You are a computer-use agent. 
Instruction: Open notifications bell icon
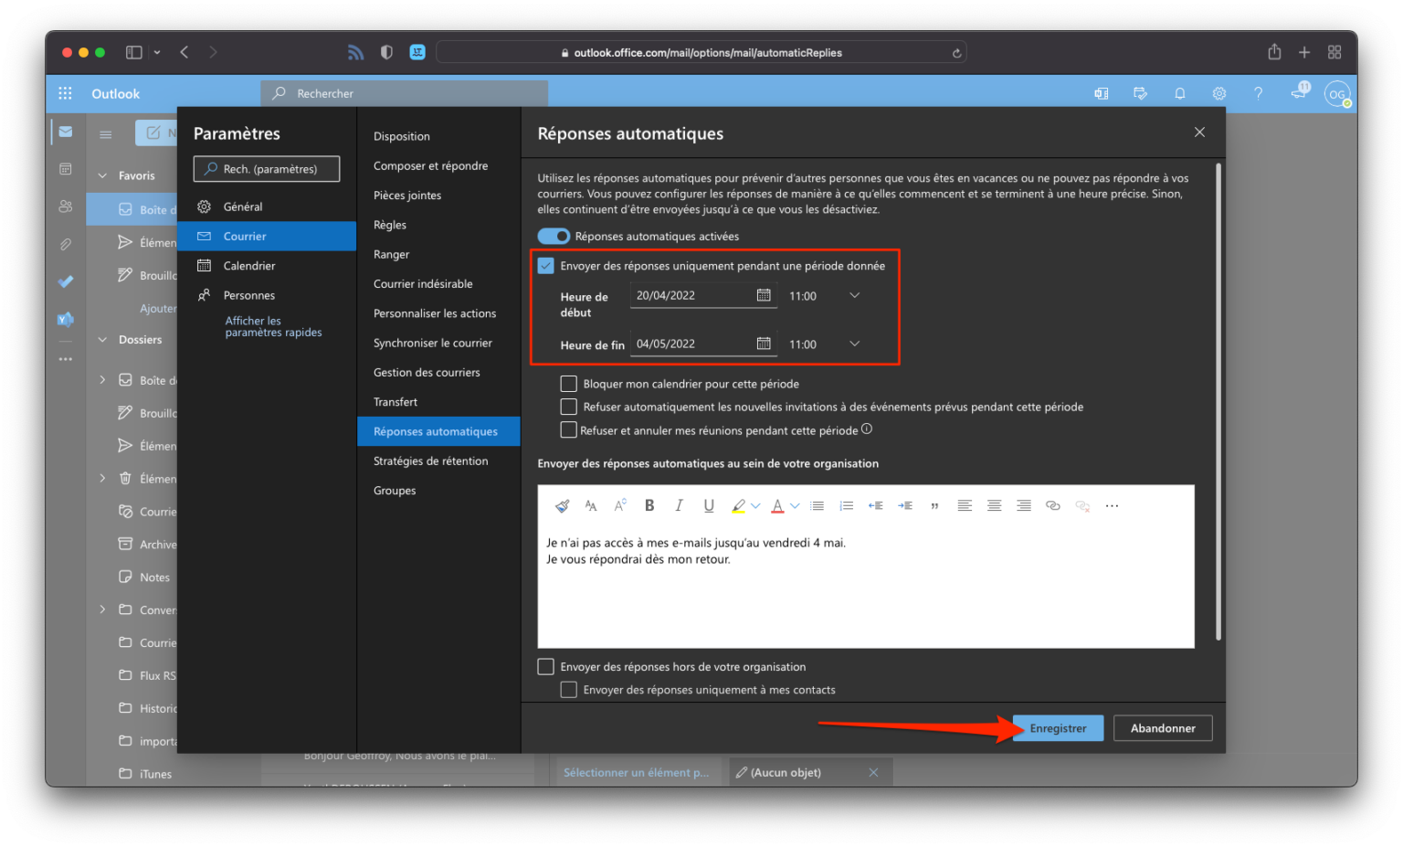[x=1179, y=93]
